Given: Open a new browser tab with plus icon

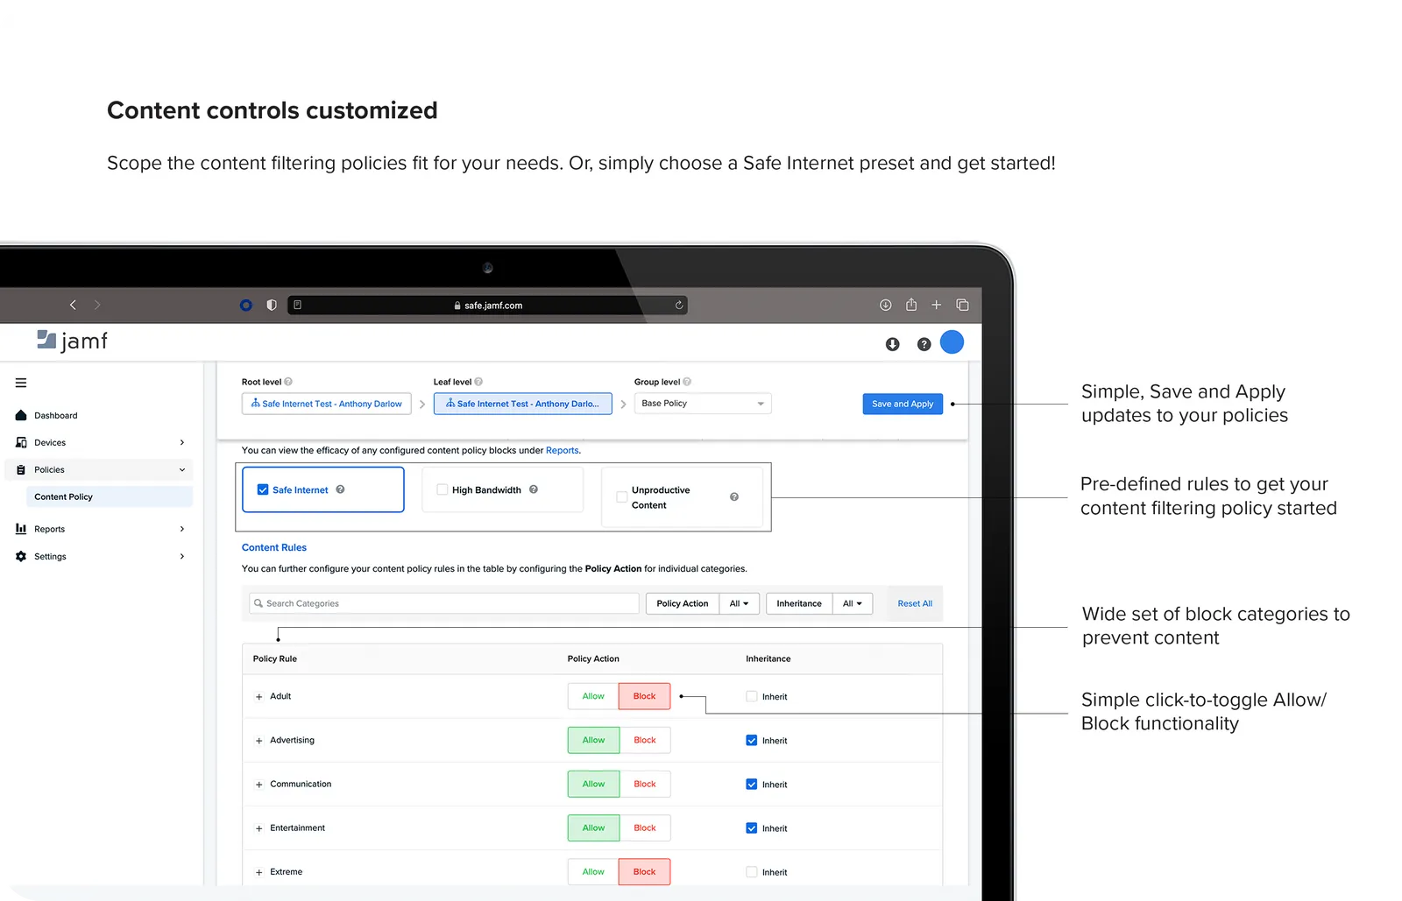Looking at the screenshot, I should click(x=936, y=305).
